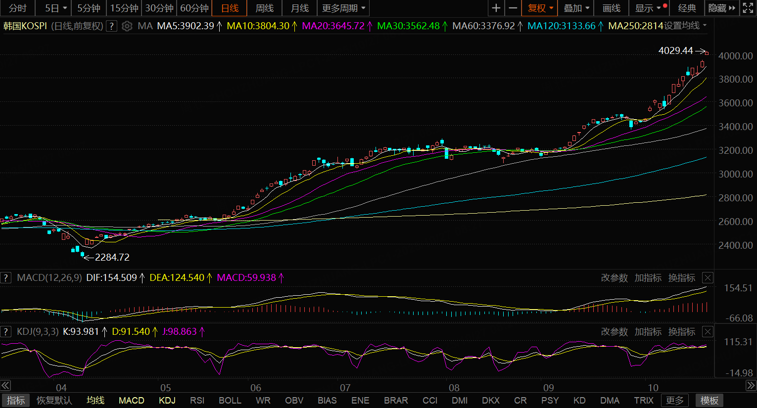Enable the BOLL indicator

click(x=230, y=401)
